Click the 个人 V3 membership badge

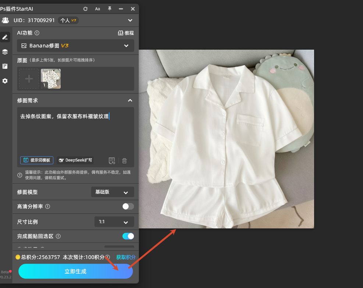point(68,20)
